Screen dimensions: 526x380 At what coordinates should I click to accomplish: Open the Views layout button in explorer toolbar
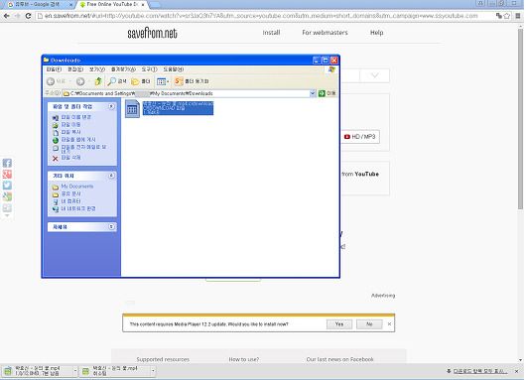tap(163, 81)
